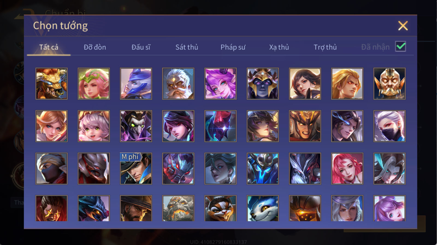Pick the pink-haired hero with green leaf crown
437x245 pixels.
click(x=94, y=84)
